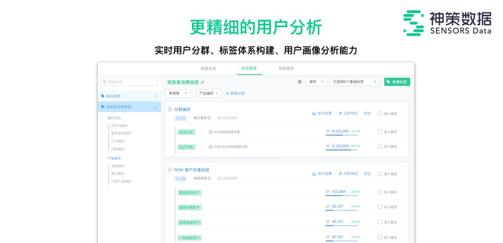Switch to the 标签管理 tab

pyautogui.click(x=249, y=68)
